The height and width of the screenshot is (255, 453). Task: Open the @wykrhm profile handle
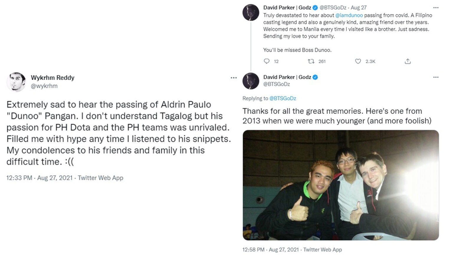(x=44, y=86)
